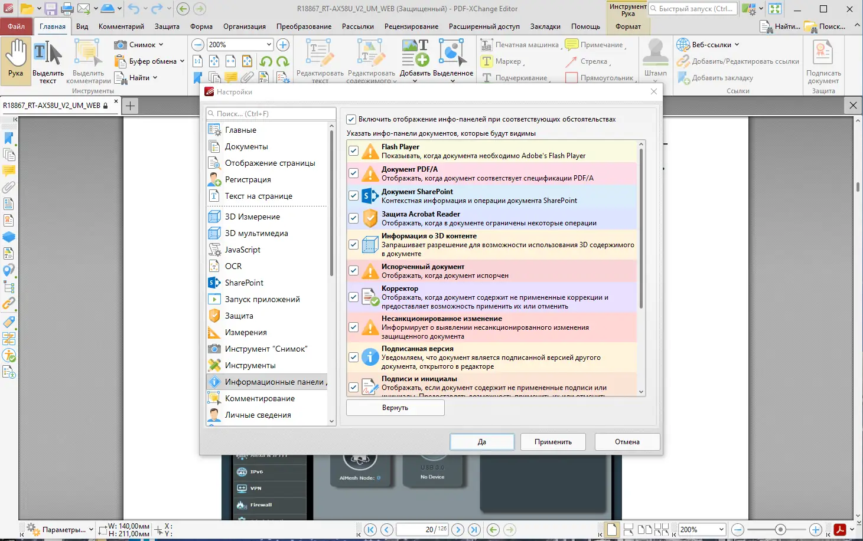
Task: Disable the Документ SharePoint info panel
Action: click(353, 195)
